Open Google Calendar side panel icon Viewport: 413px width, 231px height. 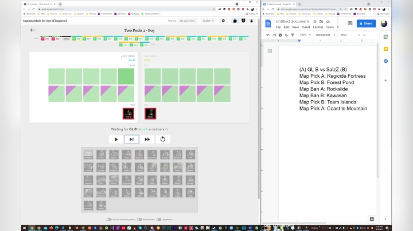pyautogui.click(x=385, y=37)
